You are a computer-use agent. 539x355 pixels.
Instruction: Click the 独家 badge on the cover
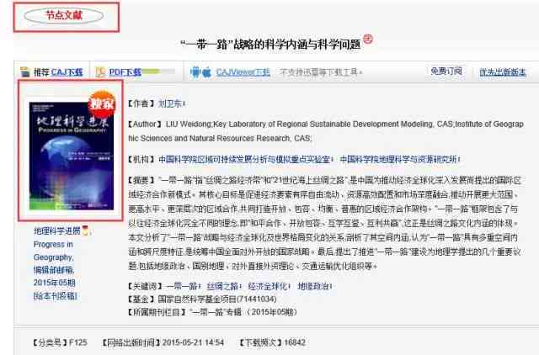[x=102, y=104]
